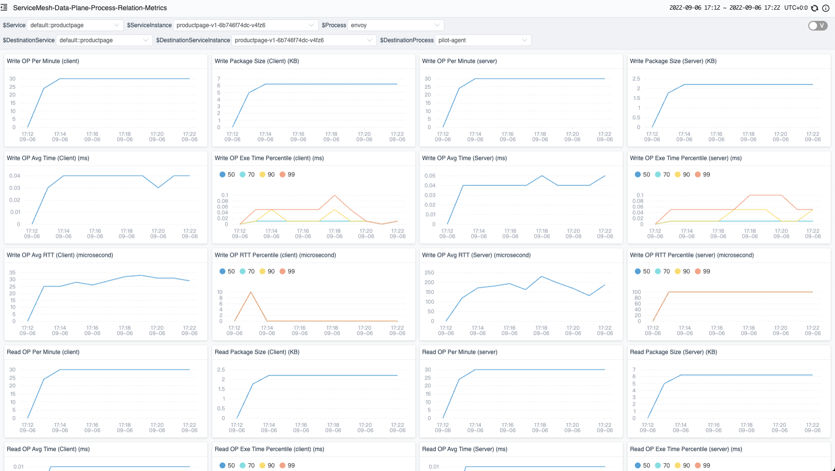This screenshot has height=471, width=835.
Task: Expand the $ServiceInstance dropdown
Action: (x=245, y=25)
